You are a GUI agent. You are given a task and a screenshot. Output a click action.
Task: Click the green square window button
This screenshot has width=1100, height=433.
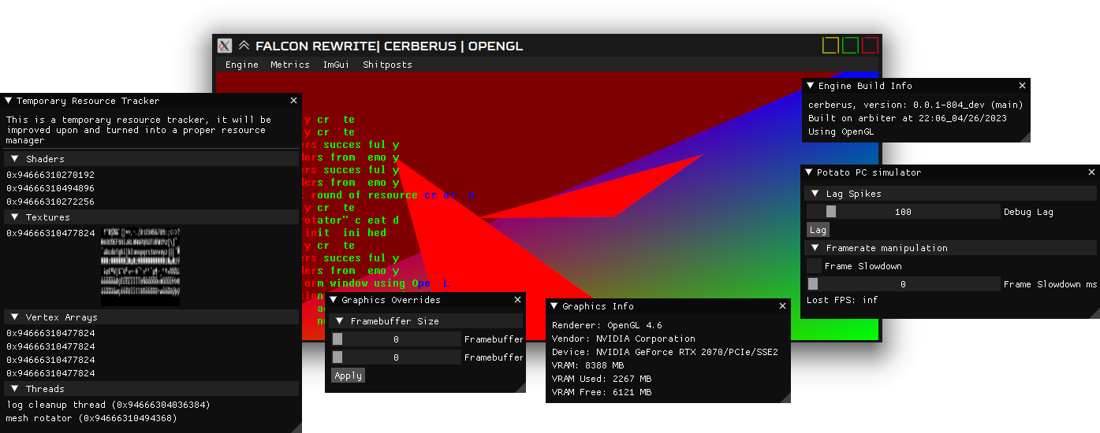tap(850, 46)
